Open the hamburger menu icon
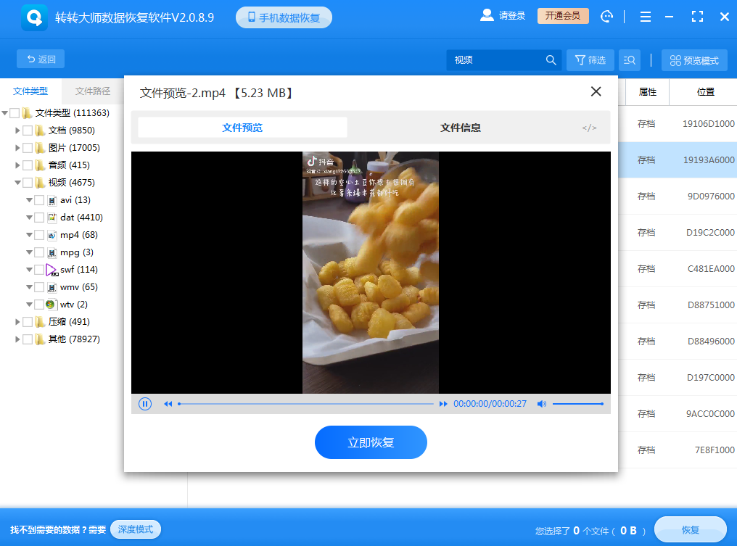 coord(646,17)
